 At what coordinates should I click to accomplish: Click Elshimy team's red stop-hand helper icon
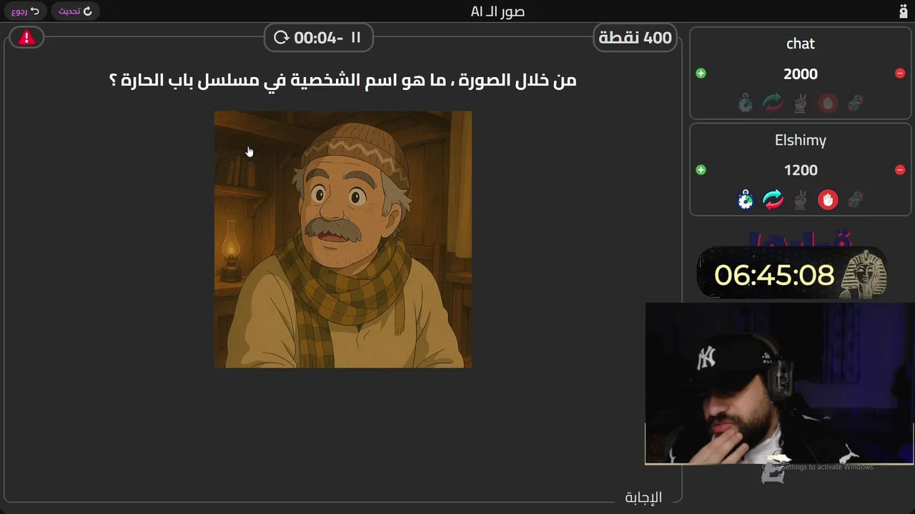[828, 200]
